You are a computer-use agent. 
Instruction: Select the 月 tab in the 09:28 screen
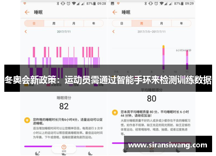click(x=74, y=23)
